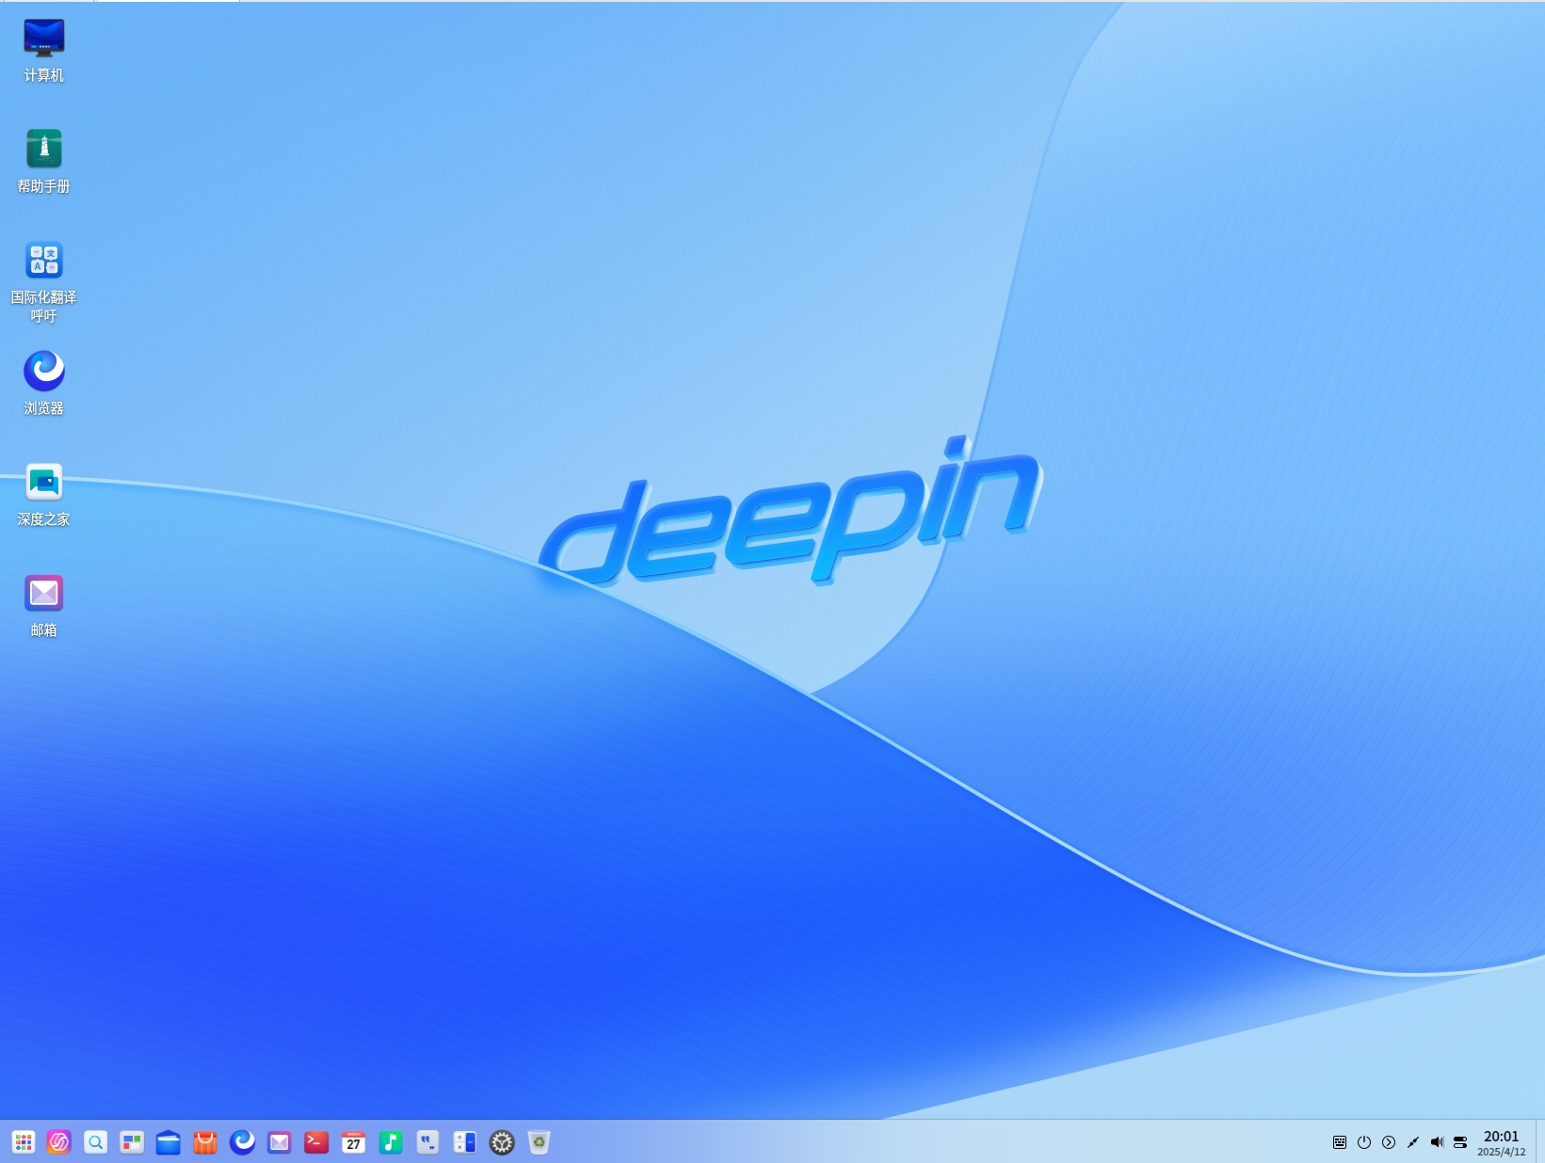
Task: Launch the orange app store bag icon
Action: coord(205,1142)
